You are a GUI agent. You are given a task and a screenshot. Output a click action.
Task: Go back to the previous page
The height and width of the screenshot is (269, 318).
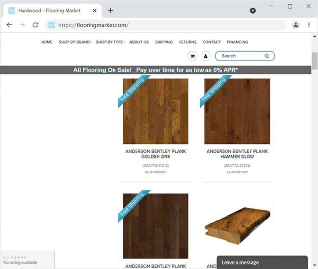(x=9, y=25)
